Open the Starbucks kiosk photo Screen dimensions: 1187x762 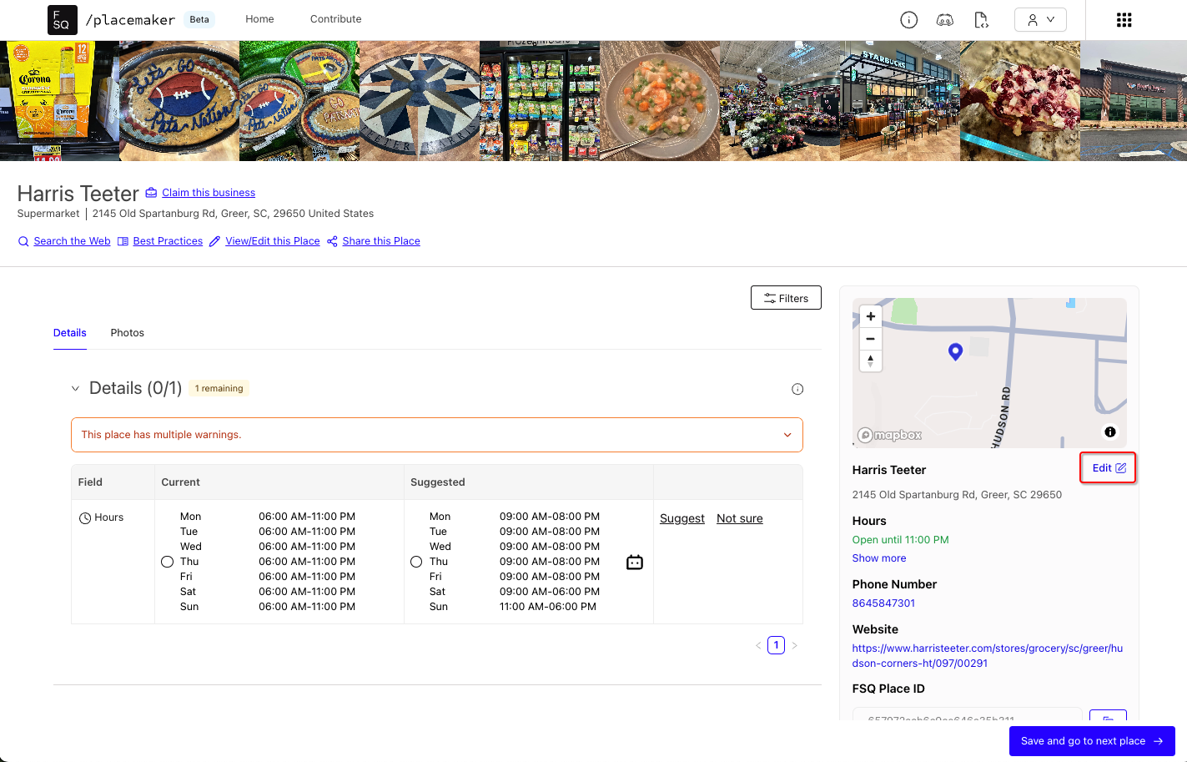(x=900, y=101)
